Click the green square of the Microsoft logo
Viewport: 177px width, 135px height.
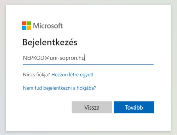click(x=29, y=23)
